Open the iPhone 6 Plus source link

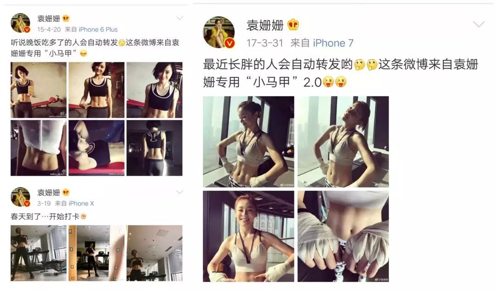point(98,29)
